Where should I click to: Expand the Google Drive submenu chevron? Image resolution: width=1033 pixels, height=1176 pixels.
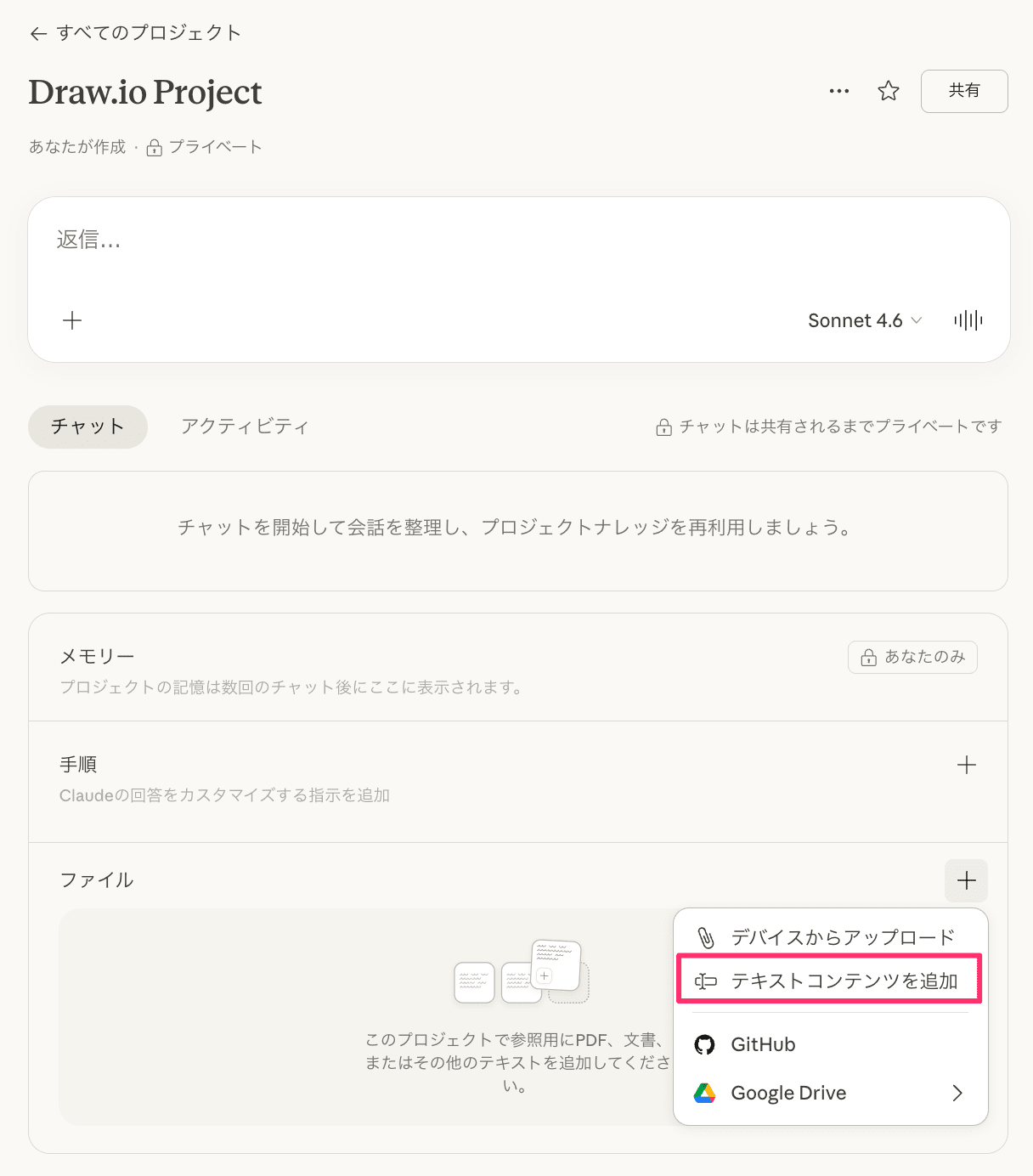tap(957, 1093)
